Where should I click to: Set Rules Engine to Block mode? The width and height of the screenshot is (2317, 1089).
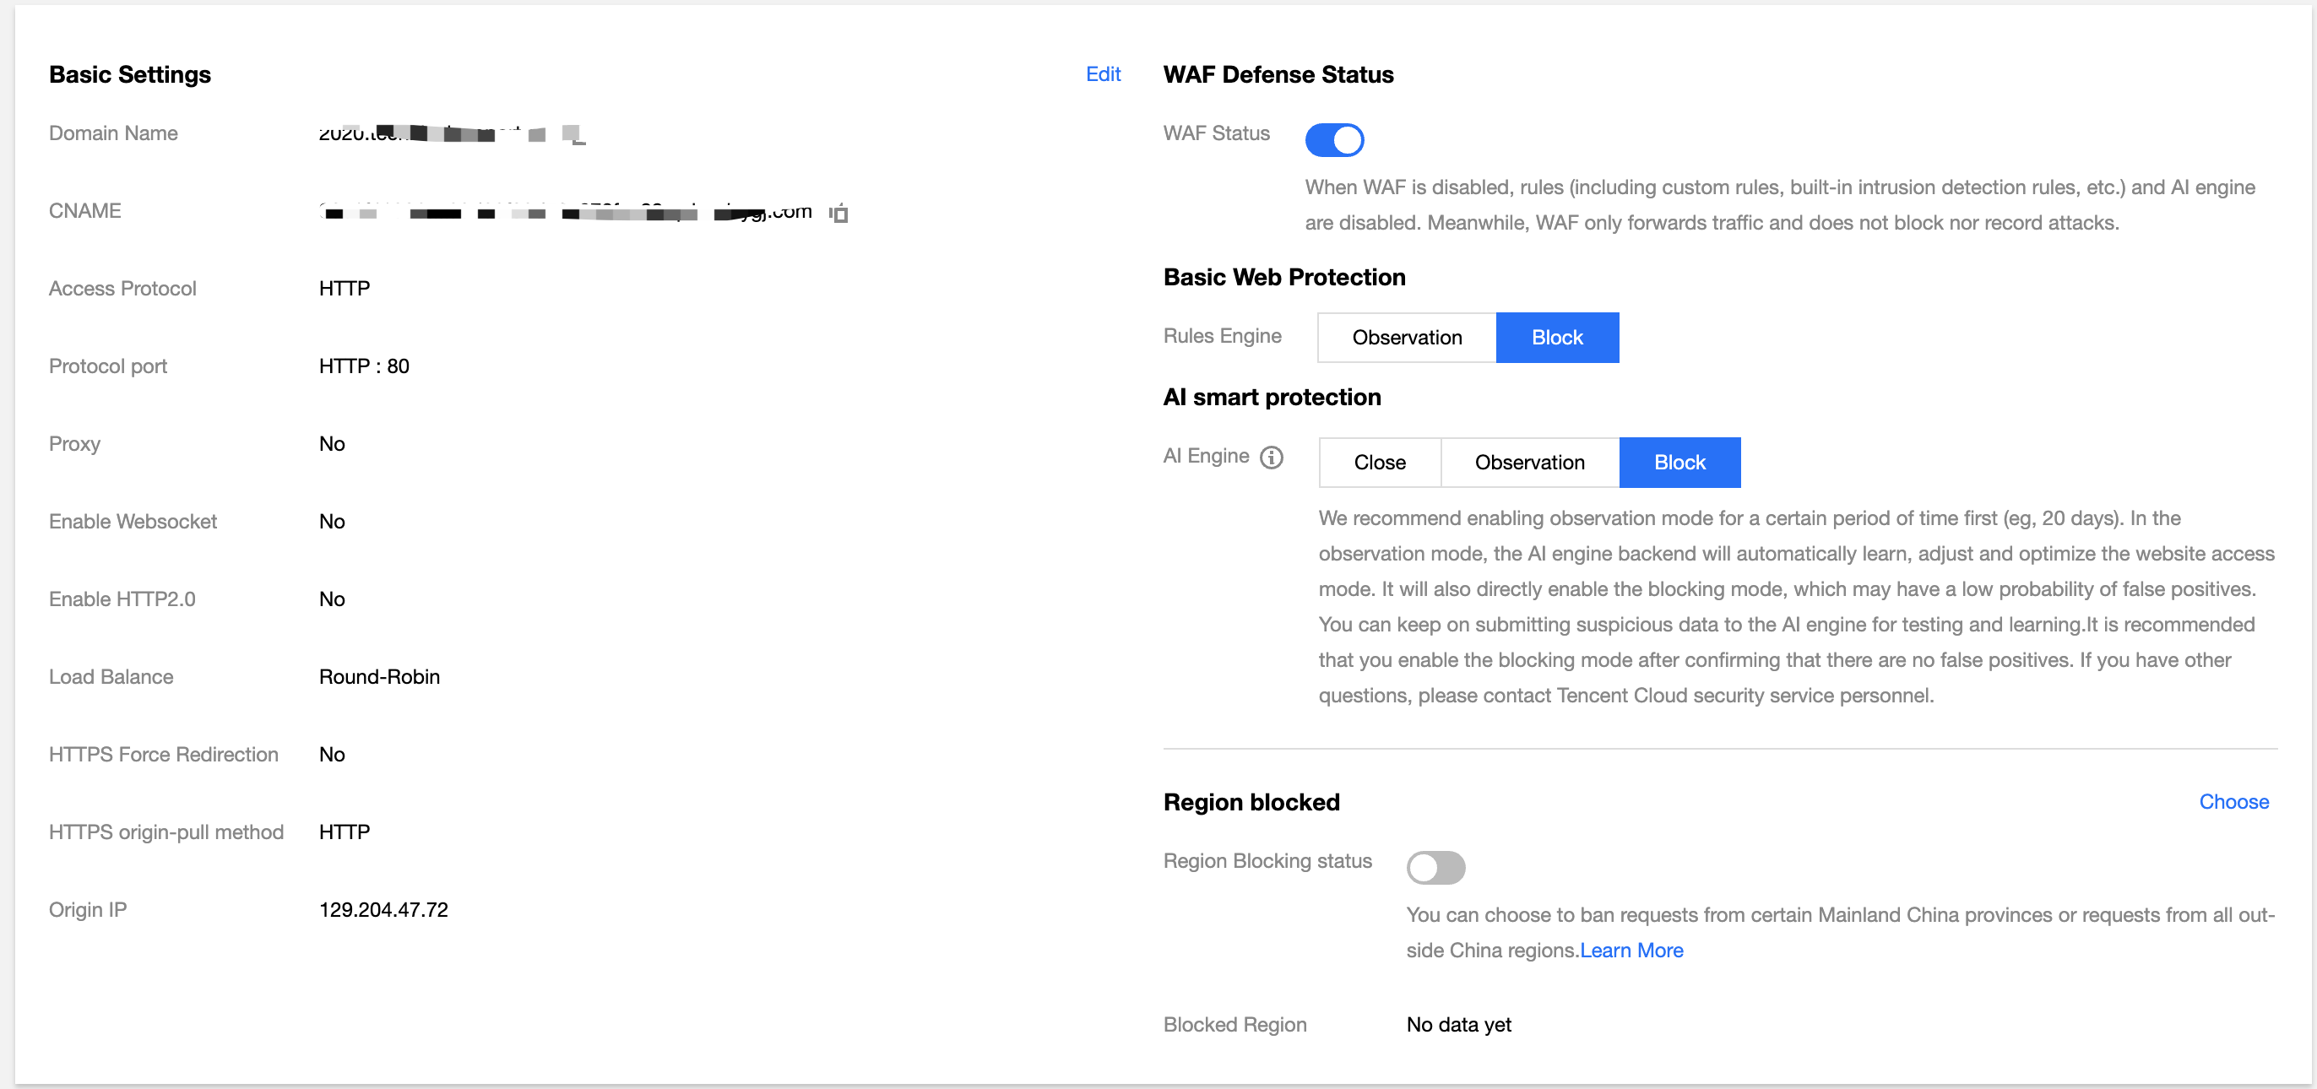[1557, 337]
